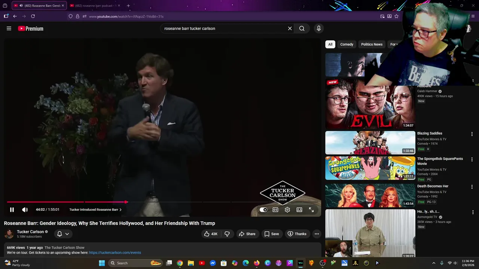Open Caleb Hammer channel name
Image resolution: width=479 pixels, height=269 pixels.
point(427,91)
